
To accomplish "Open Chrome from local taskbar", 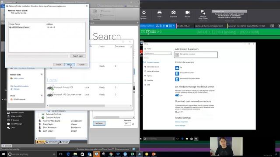I will (x=111, y=154).
